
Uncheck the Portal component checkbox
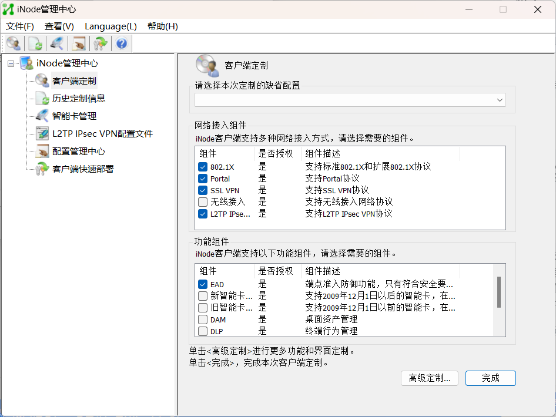203,179
